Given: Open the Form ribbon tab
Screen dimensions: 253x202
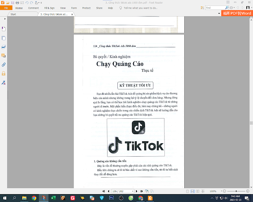Looking at the screenshot, I should (74, 8).
